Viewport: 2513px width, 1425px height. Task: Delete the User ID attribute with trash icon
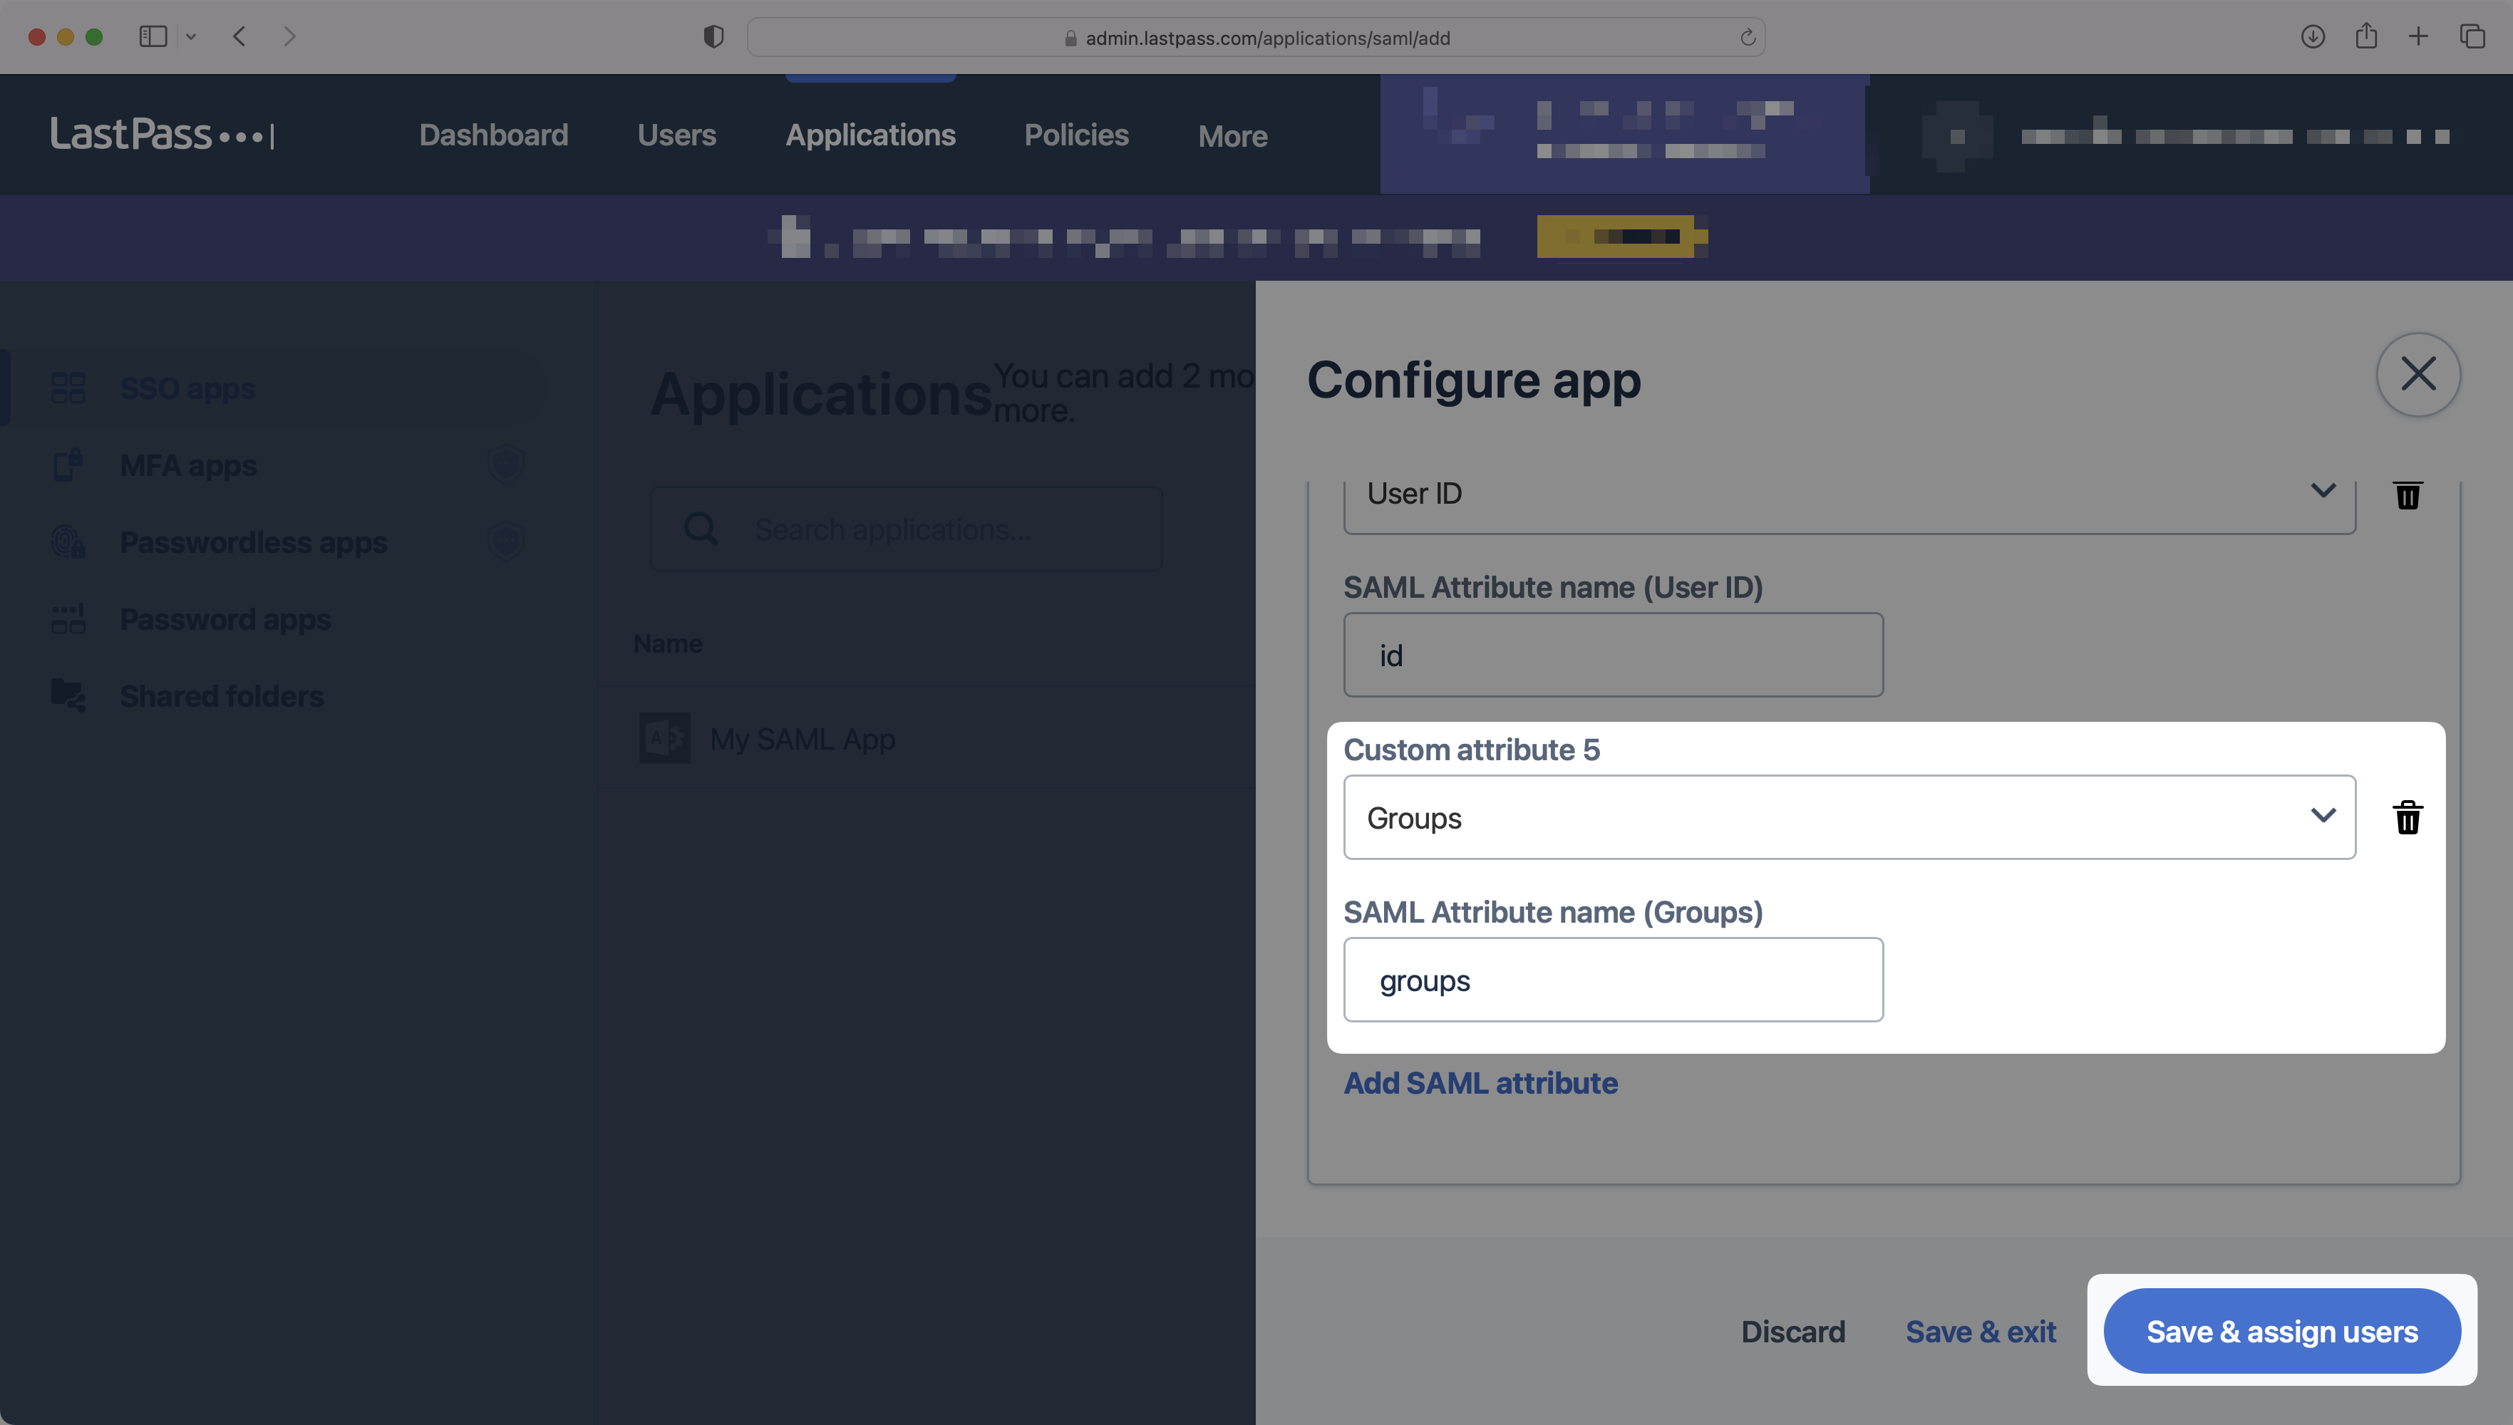pos(2408,494)
